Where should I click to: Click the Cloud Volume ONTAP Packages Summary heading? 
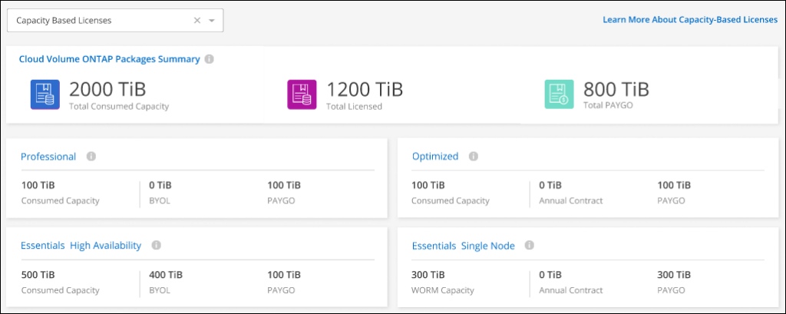109,59
